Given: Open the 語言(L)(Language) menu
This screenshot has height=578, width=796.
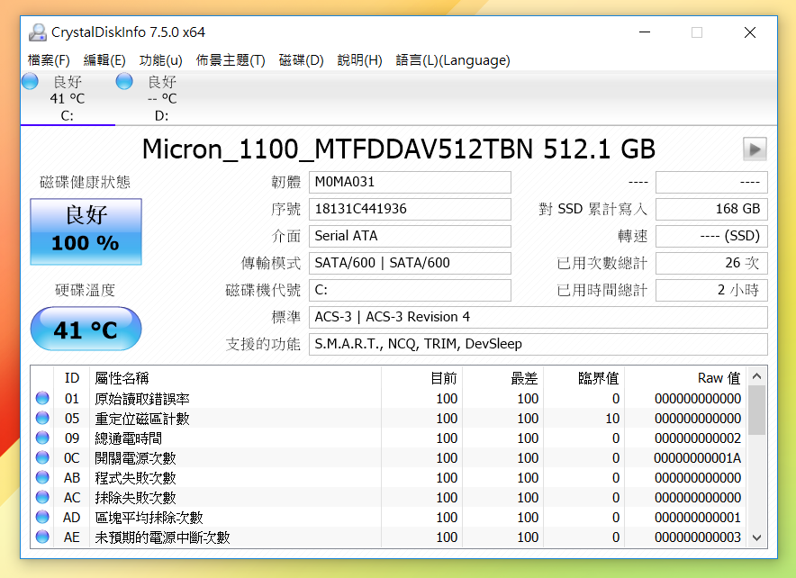Looking at the screenshot, I should (453, 60).
